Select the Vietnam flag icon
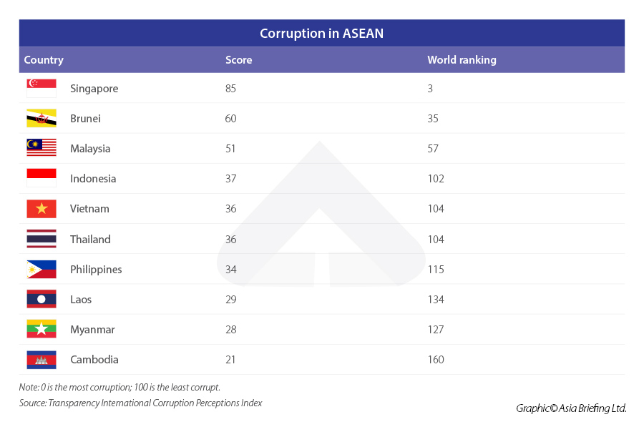This screenshot has width=644, height=427. [42, 209]
